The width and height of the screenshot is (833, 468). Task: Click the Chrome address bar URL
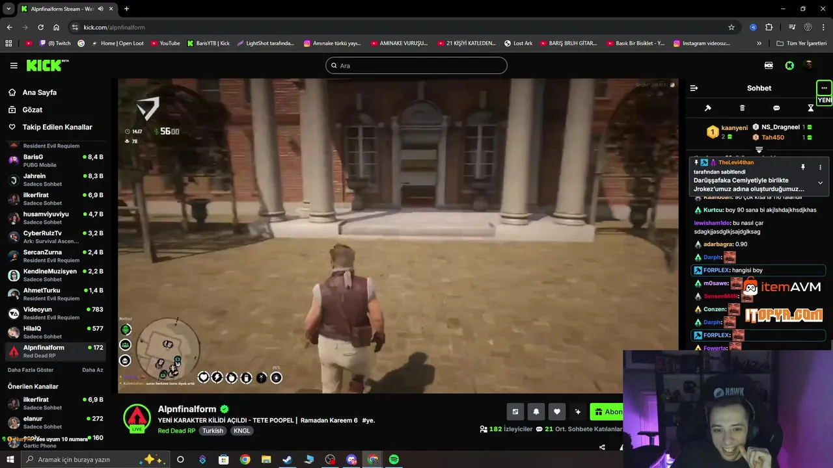115,27
